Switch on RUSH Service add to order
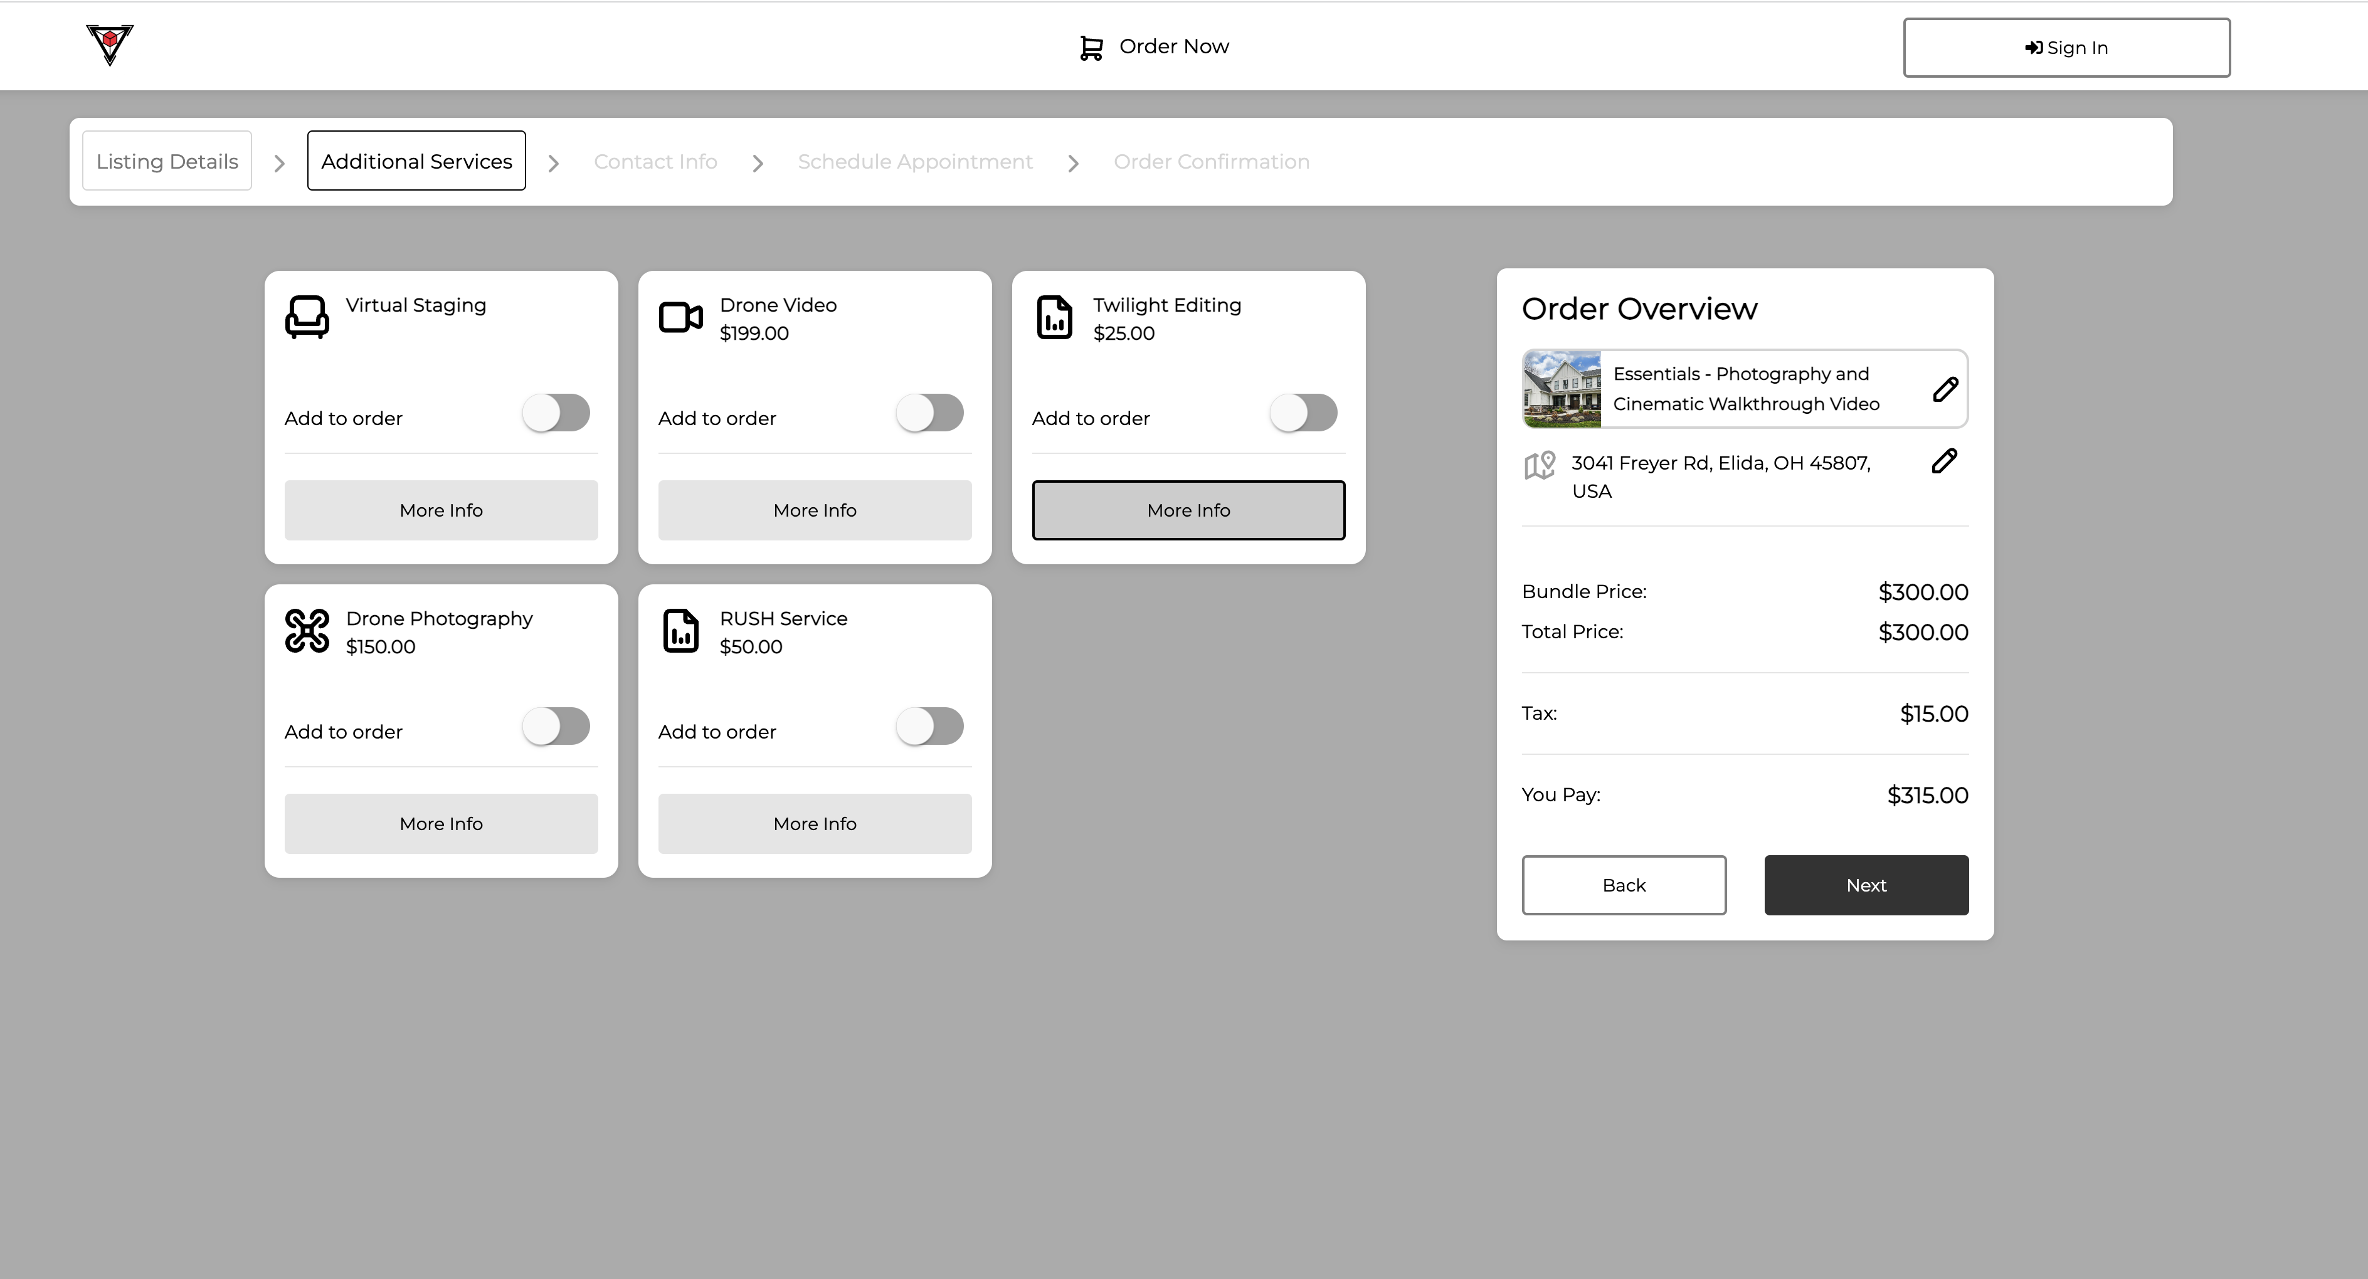2368x1279 pixels. [x=930, y=726]
